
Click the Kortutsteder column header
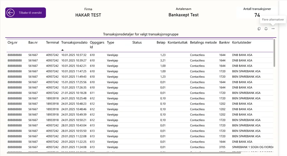click(242, 42)
